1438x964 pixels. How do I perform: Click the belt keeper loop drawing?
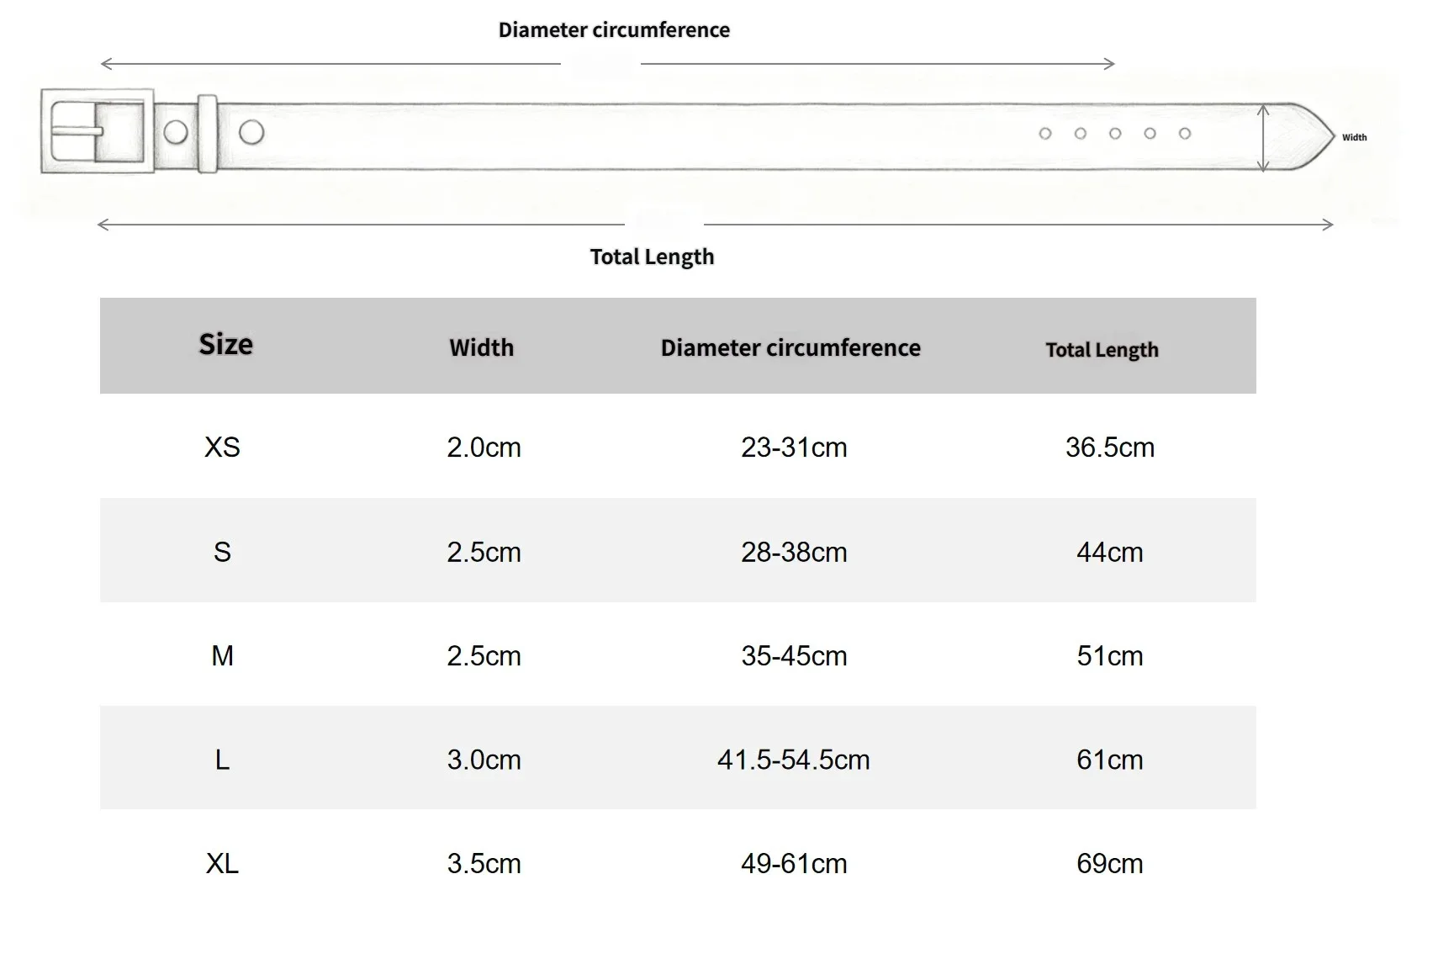tap(207, 134)
